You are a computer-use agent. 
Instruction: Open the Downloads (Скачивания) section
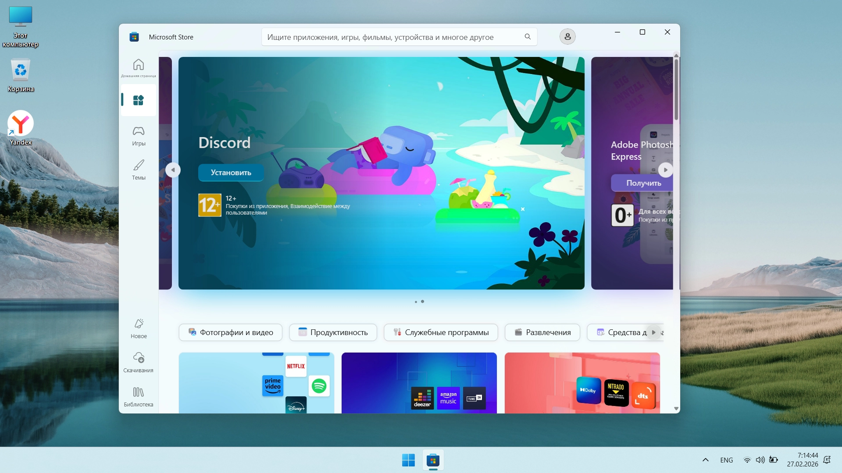click(x=139, y=362)
